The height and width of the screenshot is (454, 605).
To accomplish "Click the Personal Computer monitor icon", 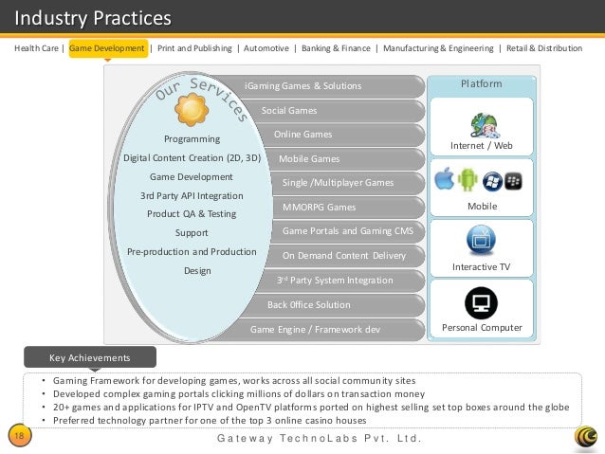I will point(481,302).
